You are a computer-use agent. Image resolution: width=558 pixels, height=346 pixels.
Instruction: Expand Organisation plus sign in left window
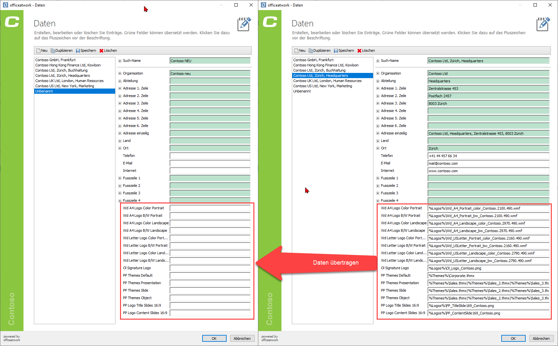[120, 74]
